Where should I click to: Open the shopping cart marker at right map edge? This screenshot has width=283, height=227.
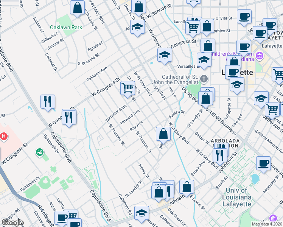point(279,75)
